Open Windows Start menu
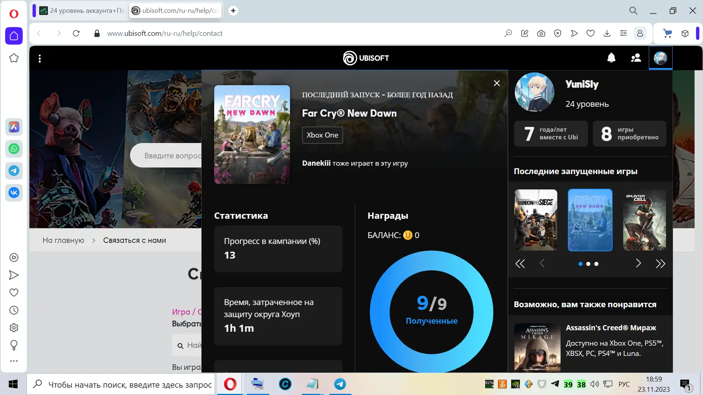Screen dimensions: 703x395 [x=13, y=384]
